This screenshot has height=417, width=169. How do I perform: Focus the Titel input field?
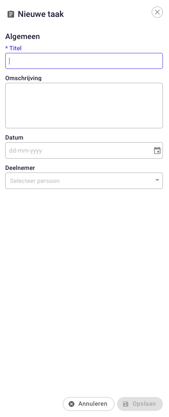pyautogui.click(x=84, y=61)
